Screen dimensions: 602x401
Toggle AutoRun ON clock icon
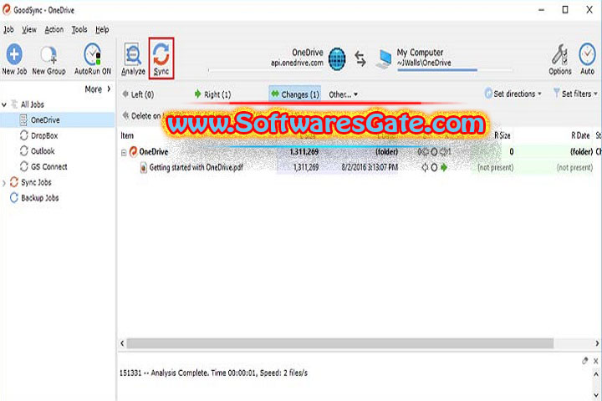click(x=93, y=54)
